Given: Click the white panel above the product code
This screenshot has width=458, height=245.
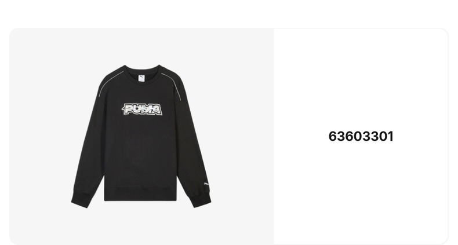Looking at the screenshot, I should (361, 79).
